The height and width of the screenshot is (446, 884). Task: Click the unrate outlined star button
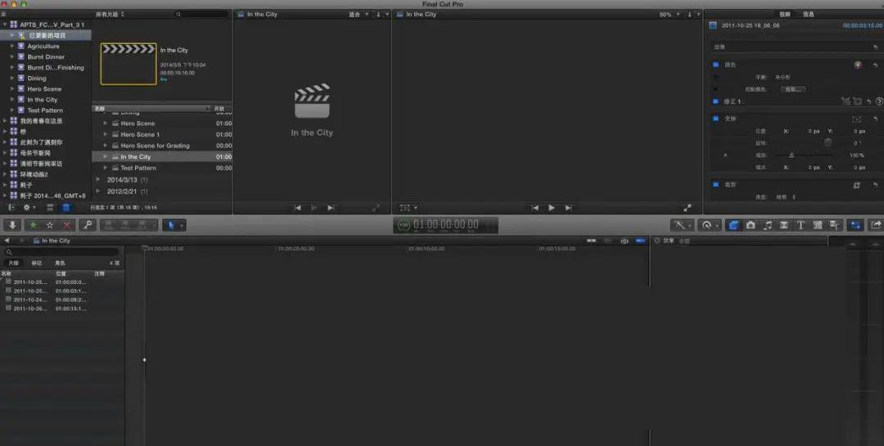click(50, 225)
